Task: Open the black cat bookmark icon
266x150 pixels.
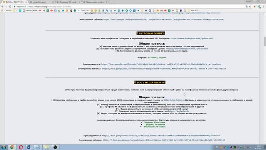Action: [x=71, y=10]
